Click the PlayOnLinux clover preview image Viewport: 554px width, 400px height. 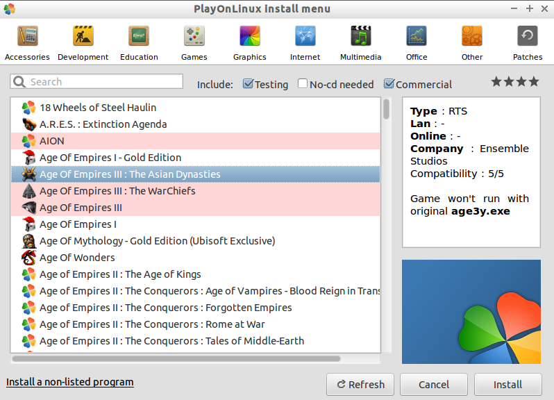[471, 312]
